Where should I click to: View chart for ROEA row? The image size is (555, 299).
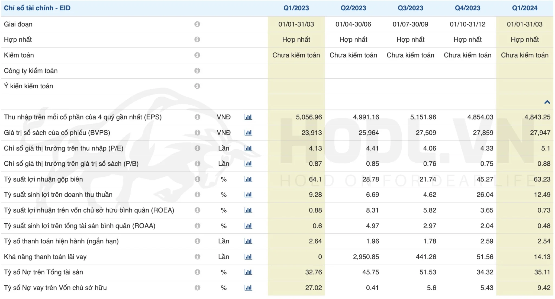pyautogui.click(x=248, y=210)
